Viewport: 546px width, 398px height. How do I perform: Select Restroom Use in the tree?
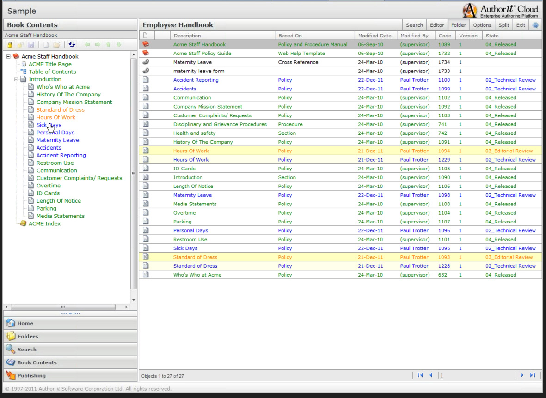(x=55, y=163)
